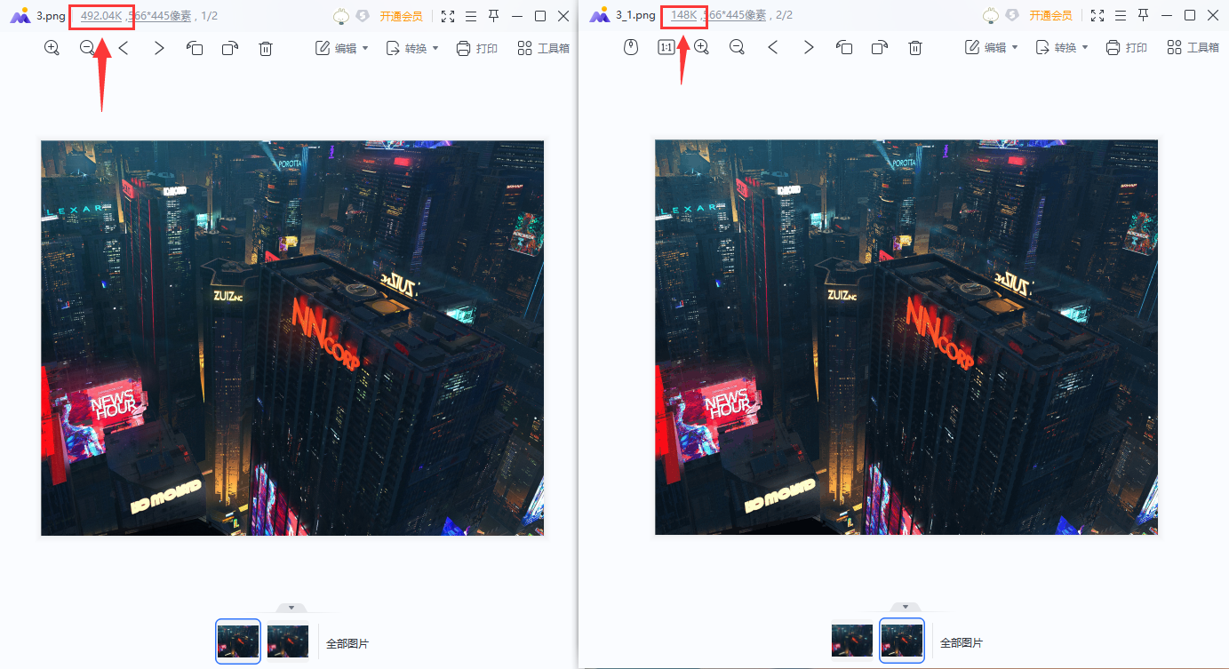Go to previous image in 3.png window
This screenshot has height=669, width=1229.
(x=124, y=48)
